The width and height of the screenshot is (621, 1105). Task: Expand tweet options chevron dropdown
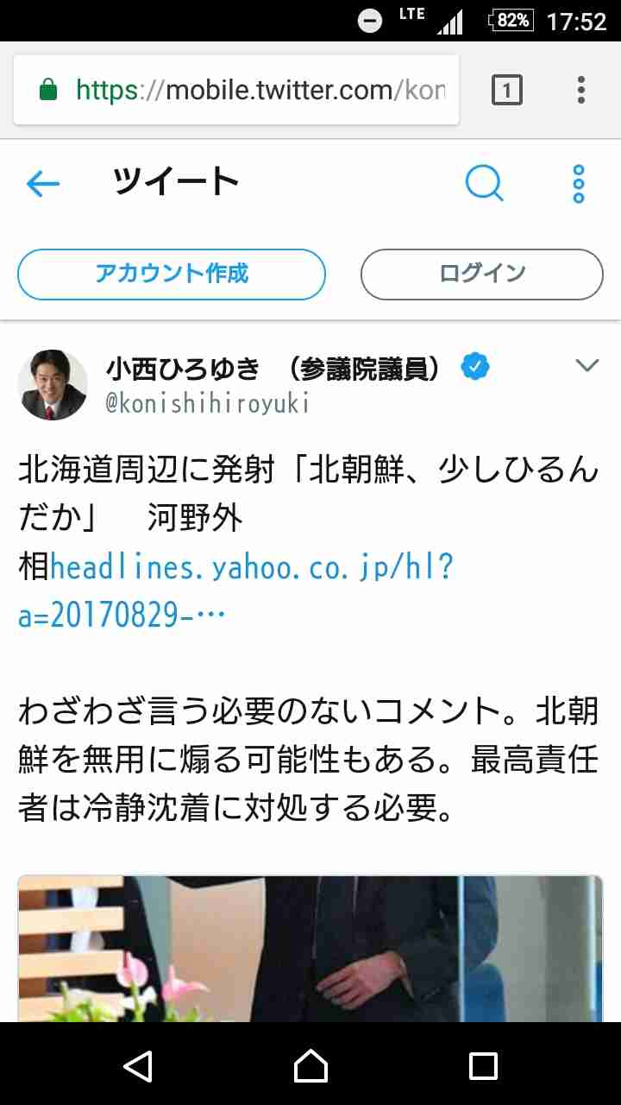tap(586, 366)
